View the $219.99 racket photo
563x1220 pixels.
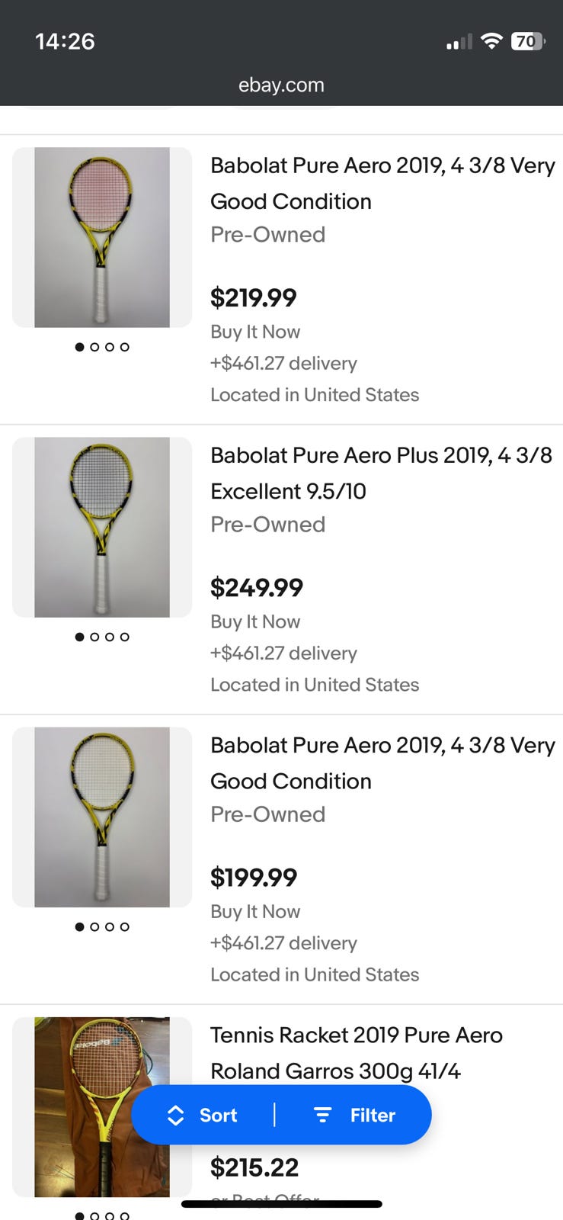[x=102, y=237]
